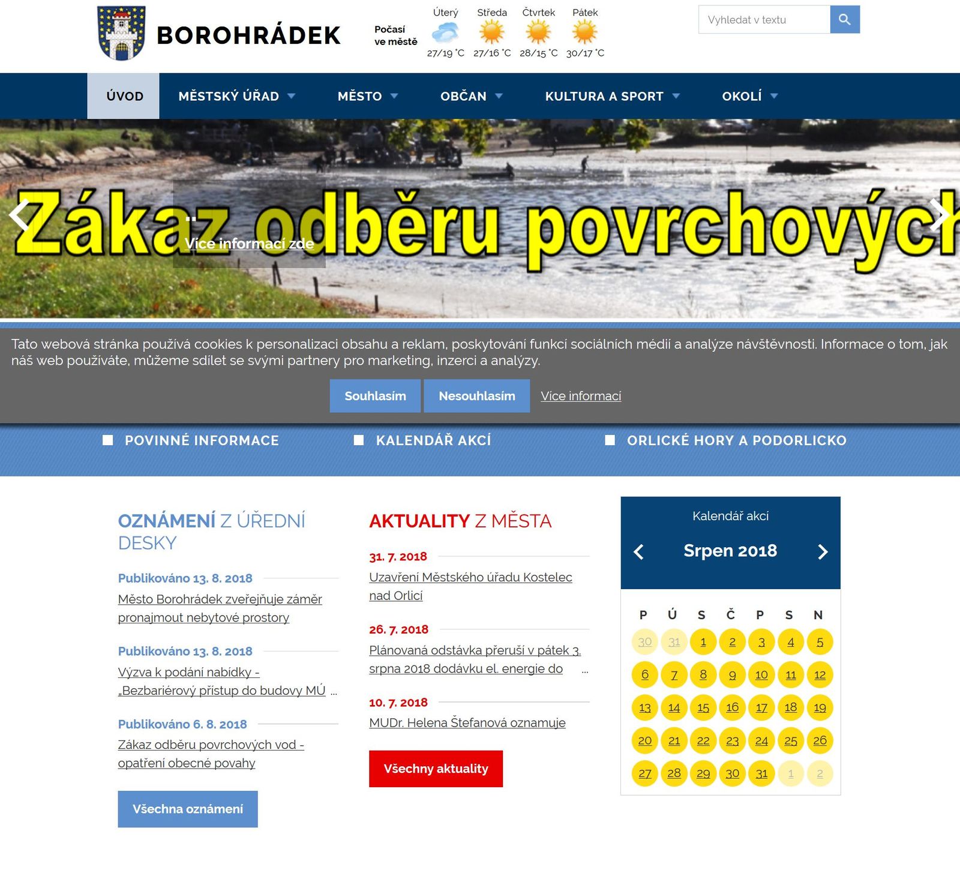Select day 8 in the calendar
This screenshot has width=960, height=873.
pos(703,675)
